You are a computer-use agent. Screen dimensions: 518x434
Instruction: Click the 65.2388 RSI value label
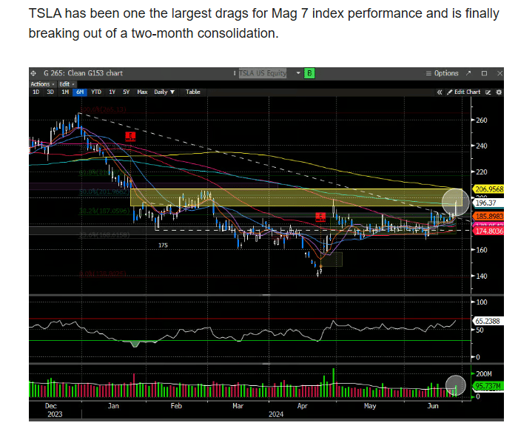click(489, 321)
